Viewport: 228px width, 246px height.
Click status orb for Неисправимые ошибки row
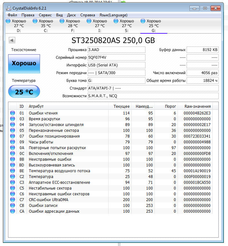click(x=13, y=159)
